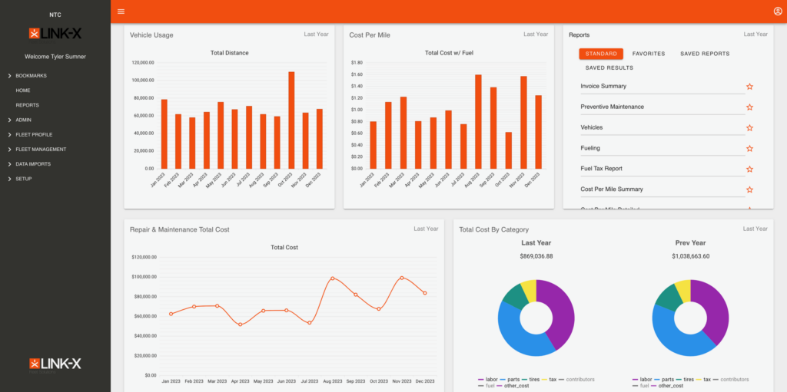Expand Fleet Management sidebar section
The height and width of the screenshot is (392, 787).
[41, 150]
